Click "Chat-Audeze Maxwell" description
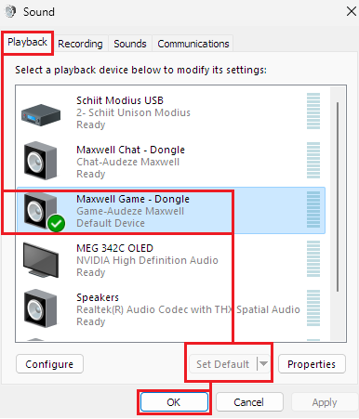Viewport: 359px width, 419px height. point(127,162)
